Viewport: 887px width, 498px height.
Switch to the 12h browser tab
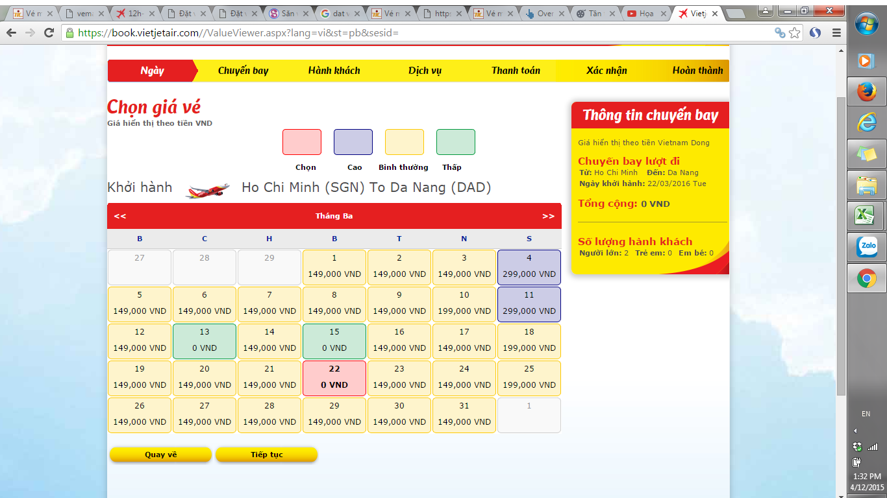tap(135, 13)
